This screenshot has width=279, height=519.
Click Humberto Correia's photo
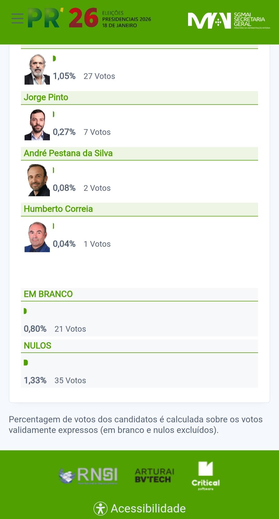(x=37, y=237)
